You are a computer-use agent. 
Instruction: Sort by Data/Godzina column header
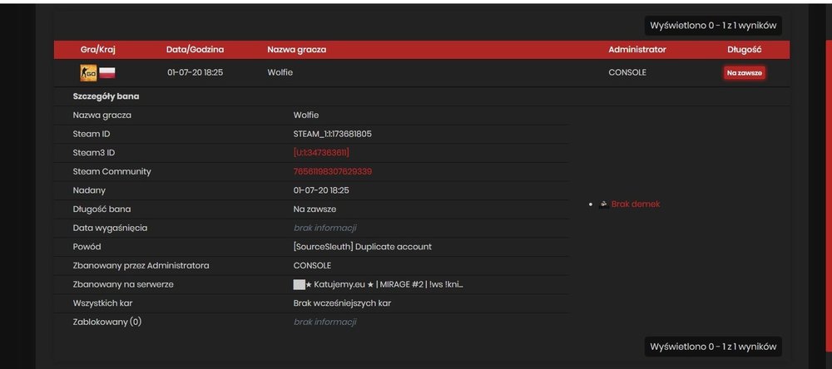pos(196,50)
